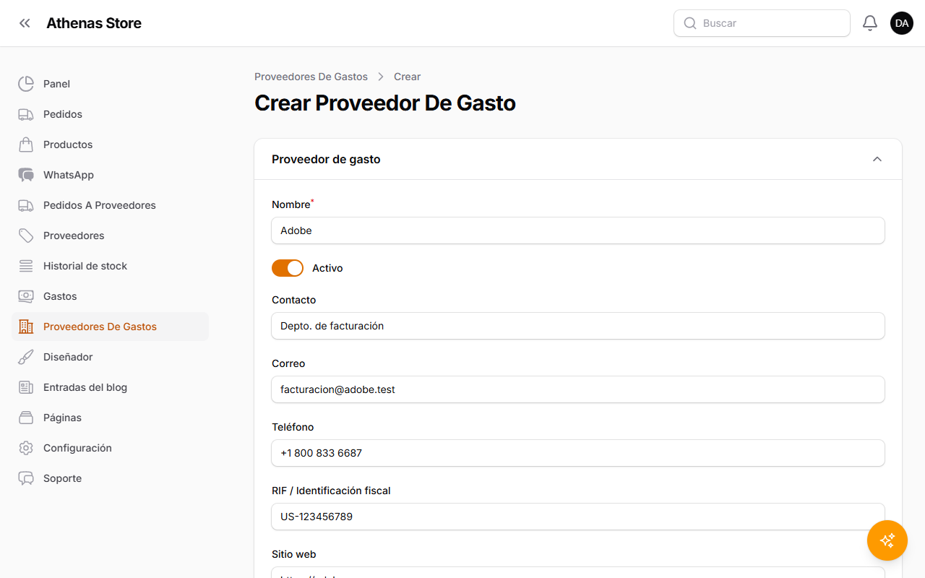Image resolution: width=925 pixels, height=578 pixels.
Task: Open the DA user avatar menu
Action: pos(902,23)
